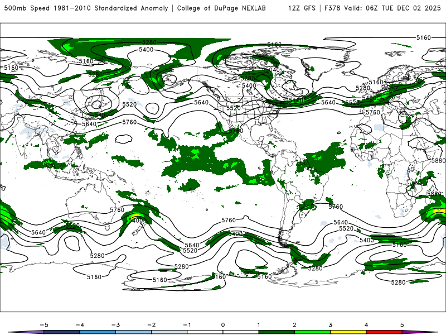The image size is (446, 335).
Task: Select the pale blue -2 to -1 colorbar segment
Action: click(x=169, y=332)
